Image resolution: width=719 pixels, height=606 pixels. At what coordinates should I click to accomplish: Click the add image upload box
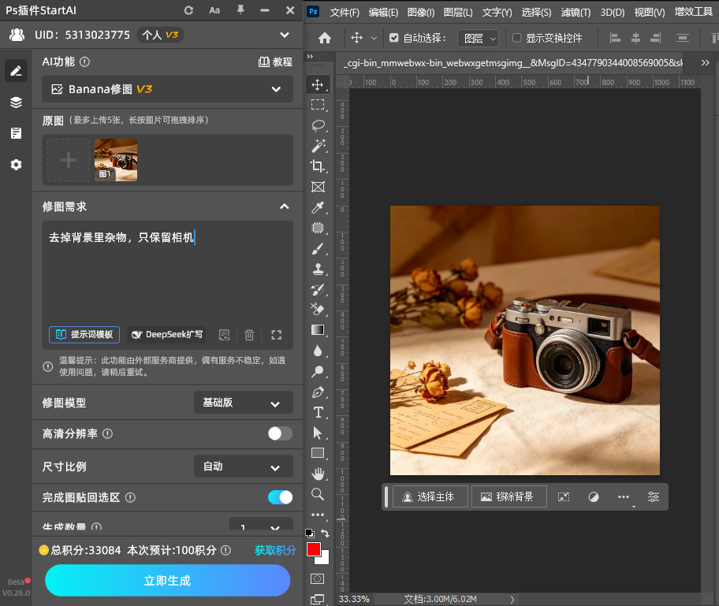pos(69,160)
